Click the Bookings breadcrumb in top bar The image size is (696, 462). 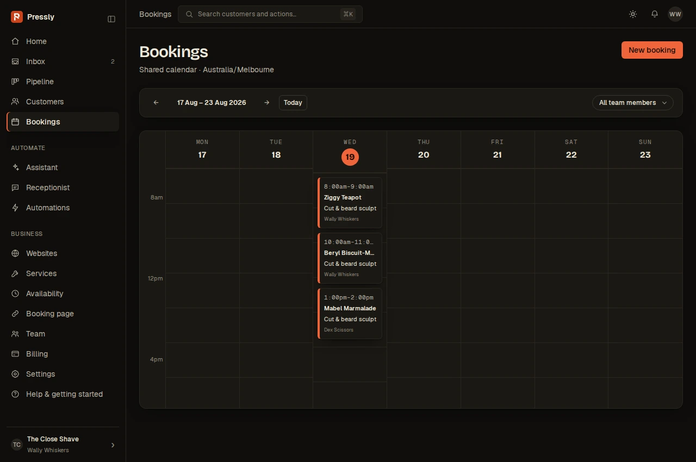coord(156,14)
